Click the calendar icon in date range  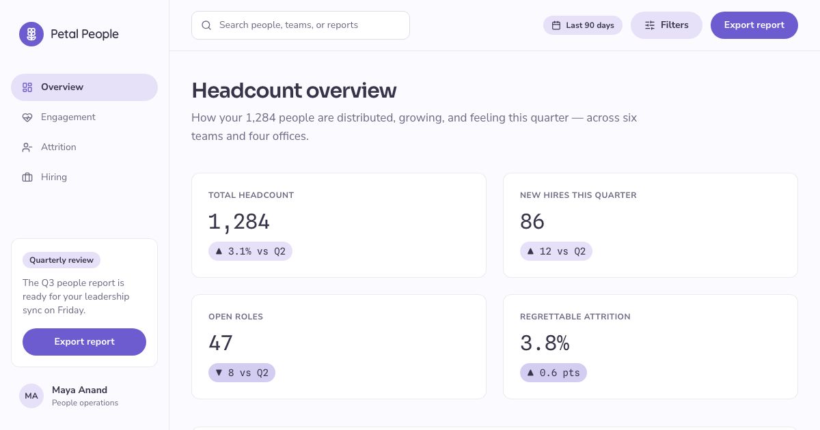pos(557,25)
